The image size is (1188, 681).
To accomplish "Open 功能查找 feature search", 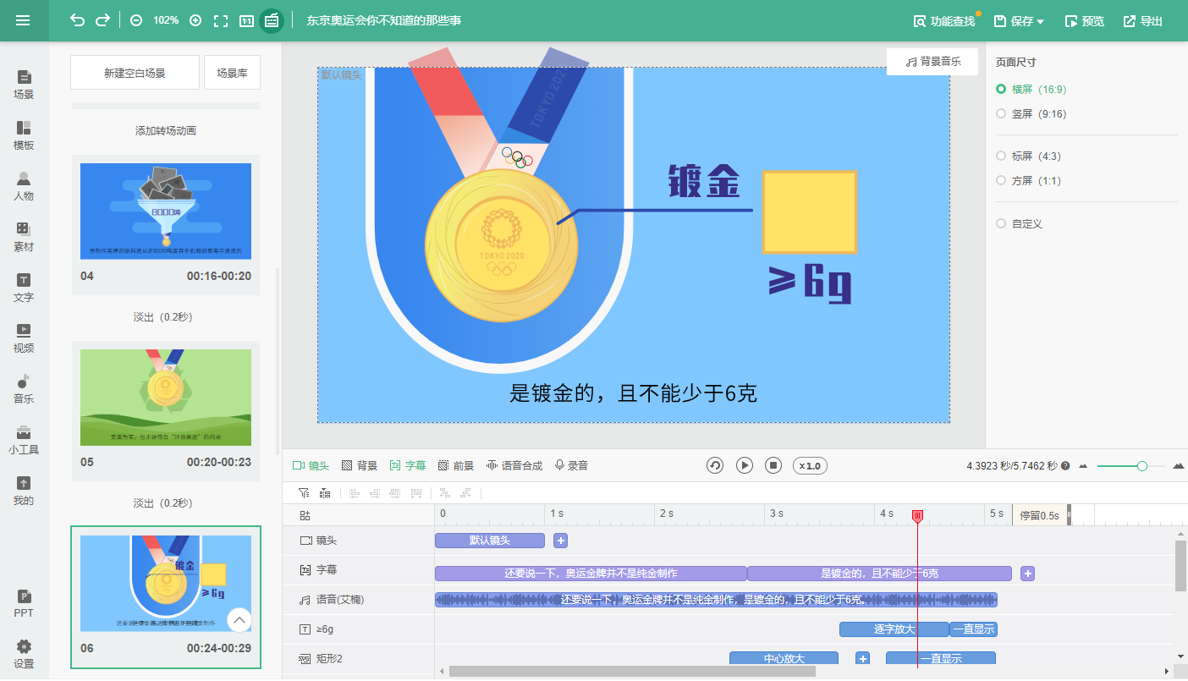I will pos(944,21).
